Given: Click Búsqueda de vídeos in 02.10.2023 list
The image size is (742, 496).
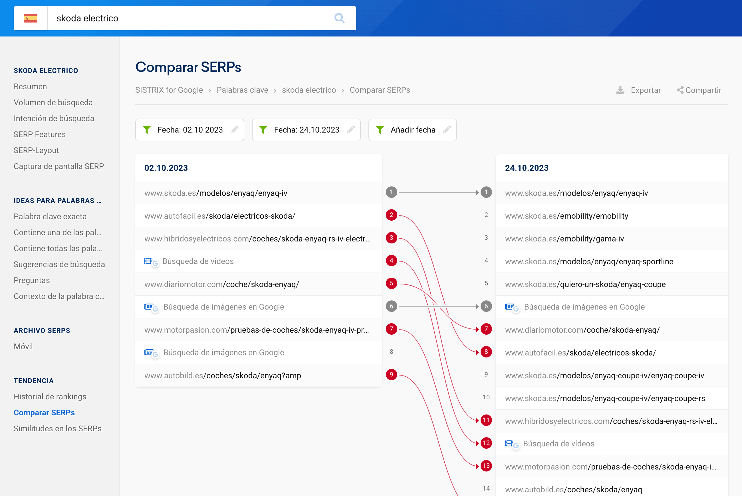Looking at the screenshot, I should coord(198,261).
